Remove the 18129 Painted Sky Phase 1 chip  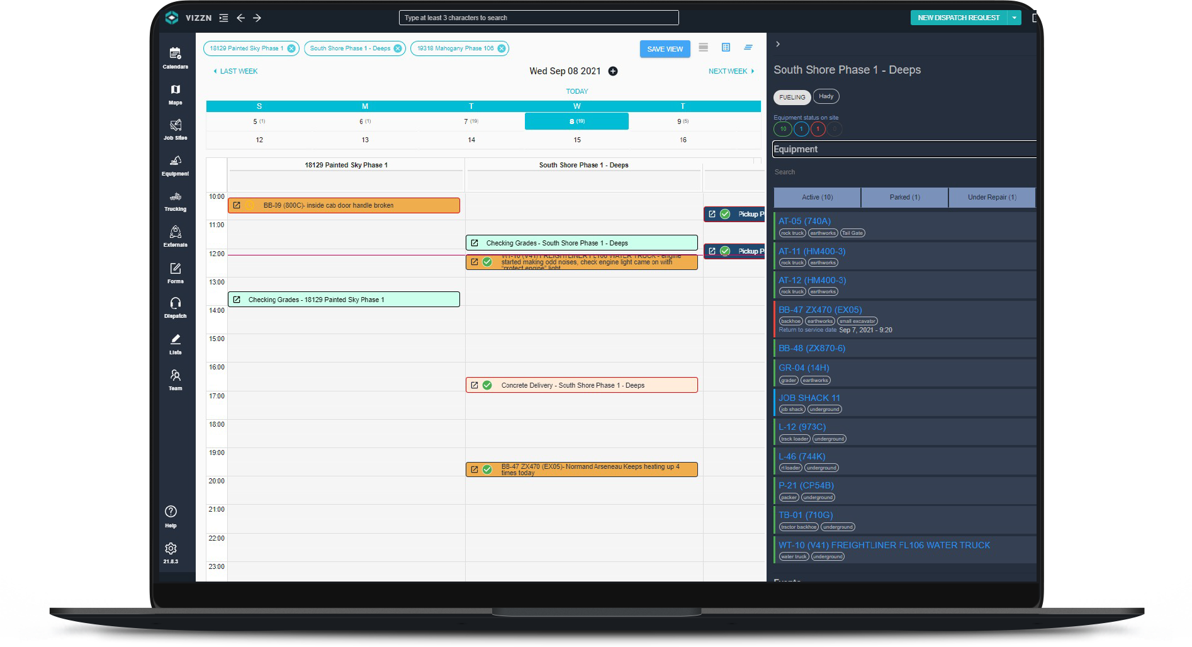(291, 48)
